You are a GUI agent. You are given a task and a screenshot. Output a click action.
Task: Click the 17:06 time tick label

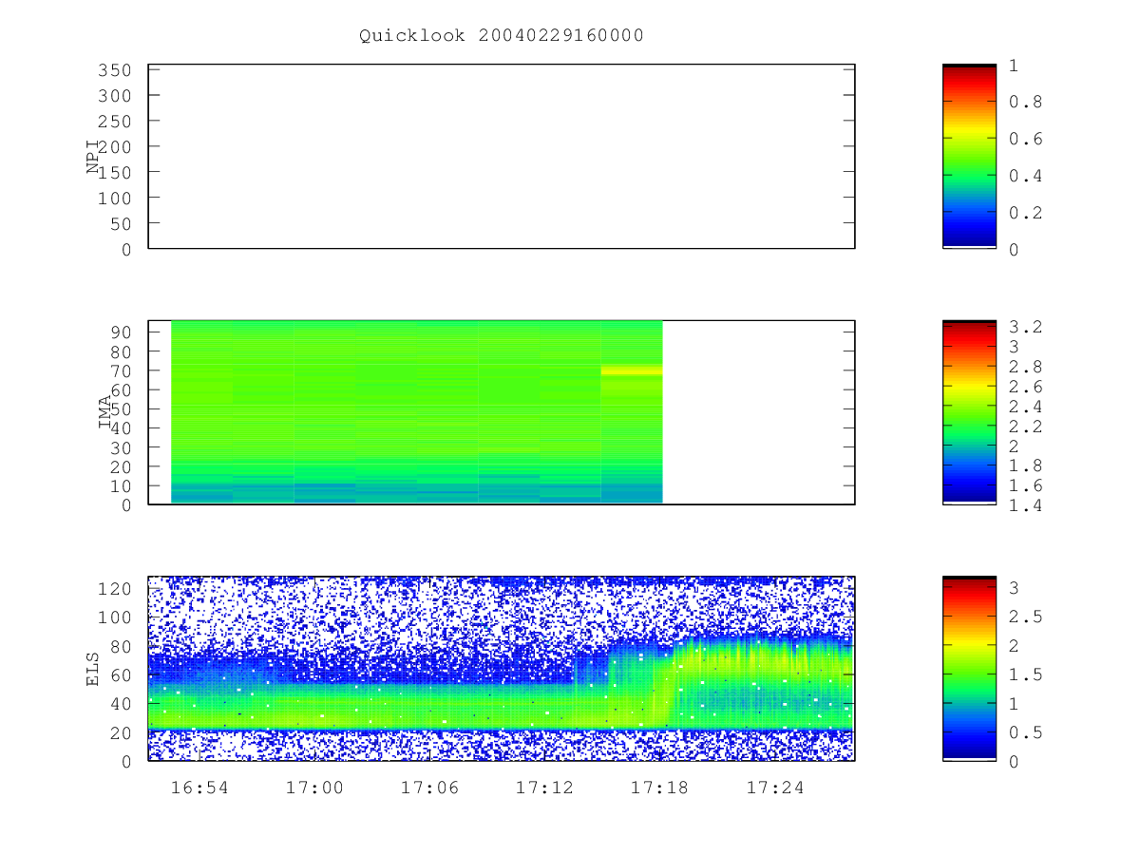click(429, 788)
